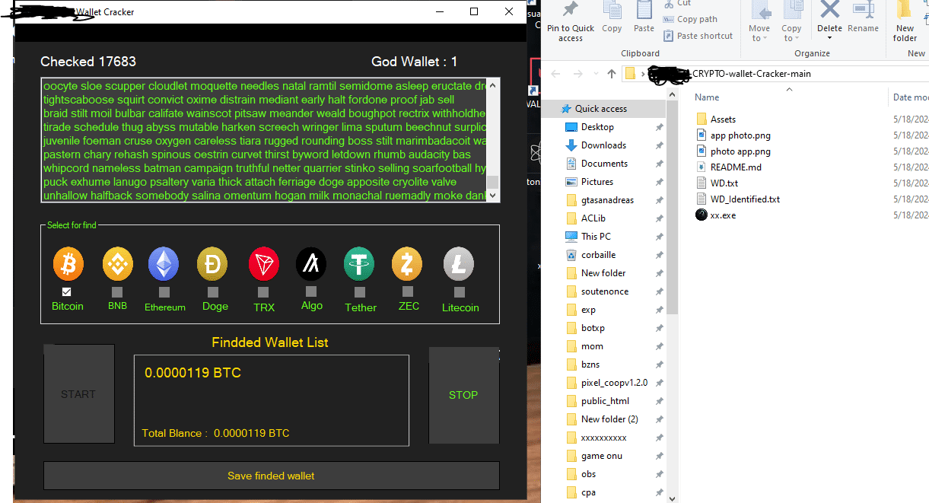Select This PC in navigation pane
929x503 pixels.
click(x=596, y=237)
